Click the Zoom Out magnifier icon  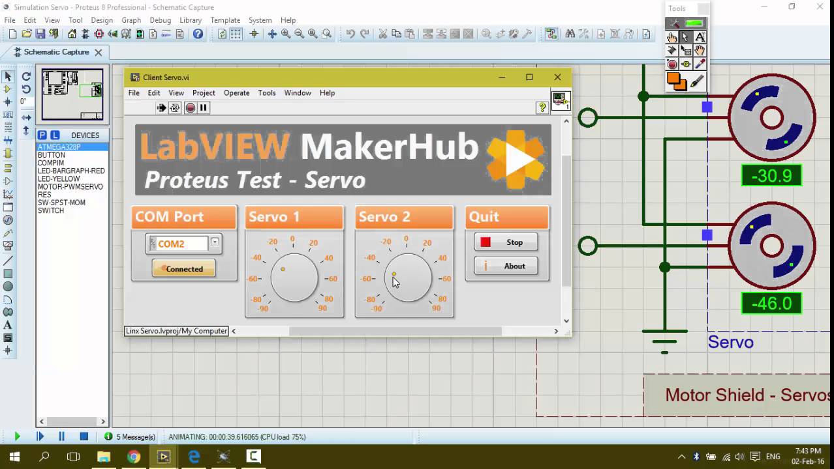click(300, 34)
